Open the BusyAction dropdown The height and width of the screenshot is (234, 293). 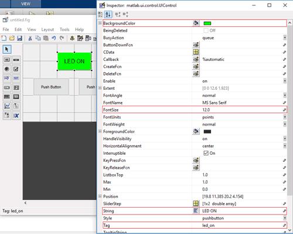tap(285, 38)
